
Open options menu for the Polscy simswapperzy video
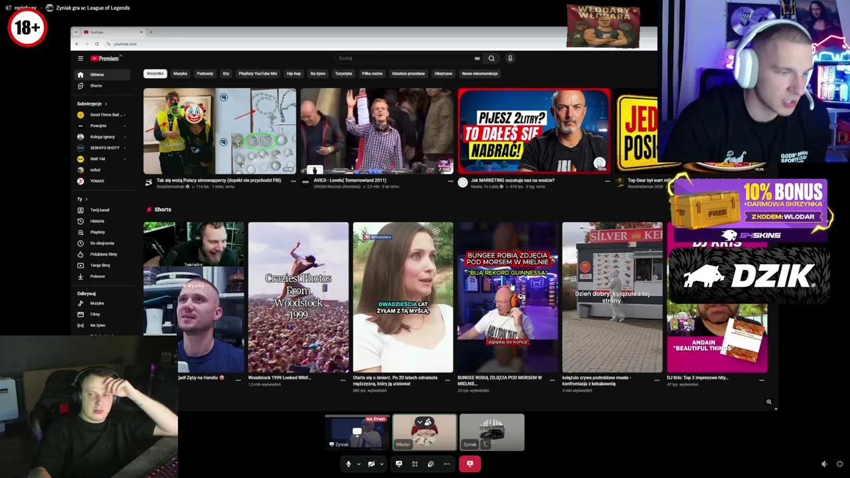pos(293,181)
